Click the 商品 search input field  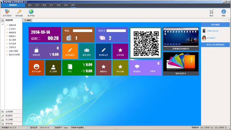[x=83, y=31]
